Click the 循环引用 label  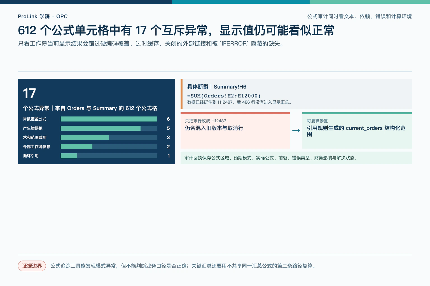(x=31, y=156)
